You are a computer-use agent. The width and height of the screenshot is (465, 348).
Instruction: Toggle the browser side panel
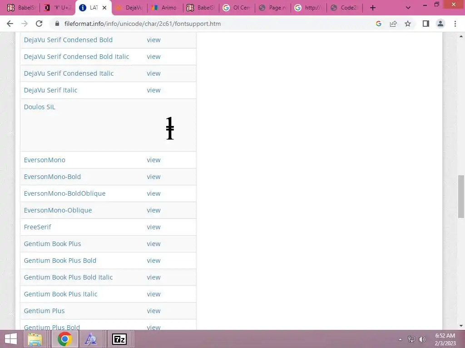tap(426, 24)
